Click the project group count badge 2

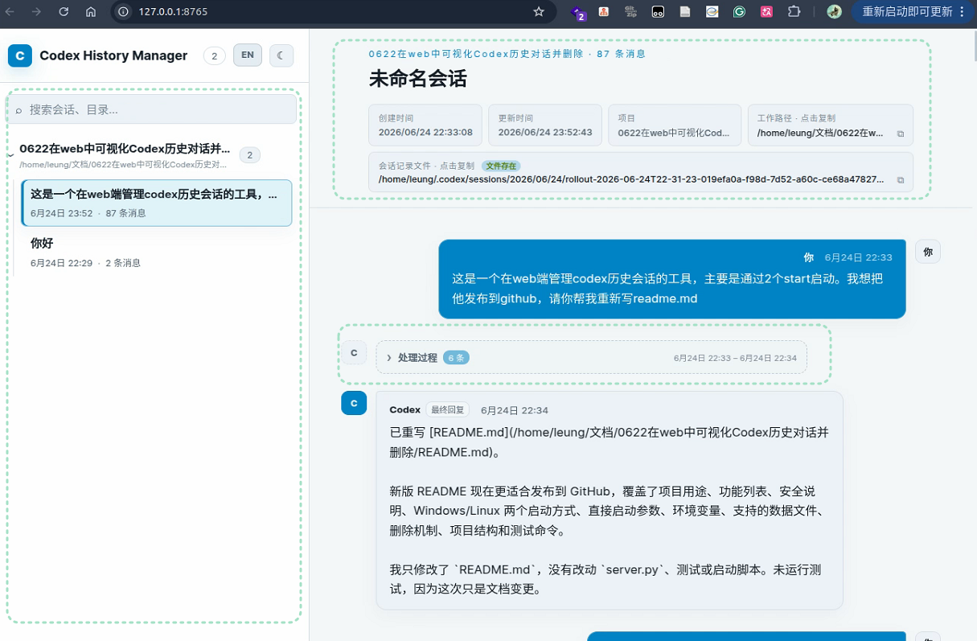coord(249,155)
